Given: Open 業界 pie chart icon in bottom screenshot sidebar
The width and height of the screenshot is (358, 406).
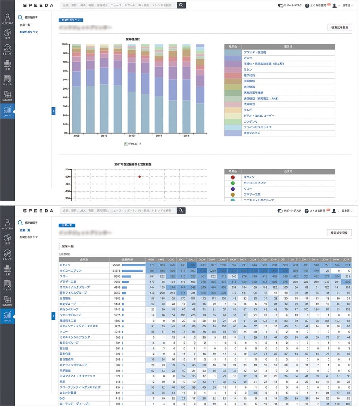Looking at the screenshot, I should [7, 239].
